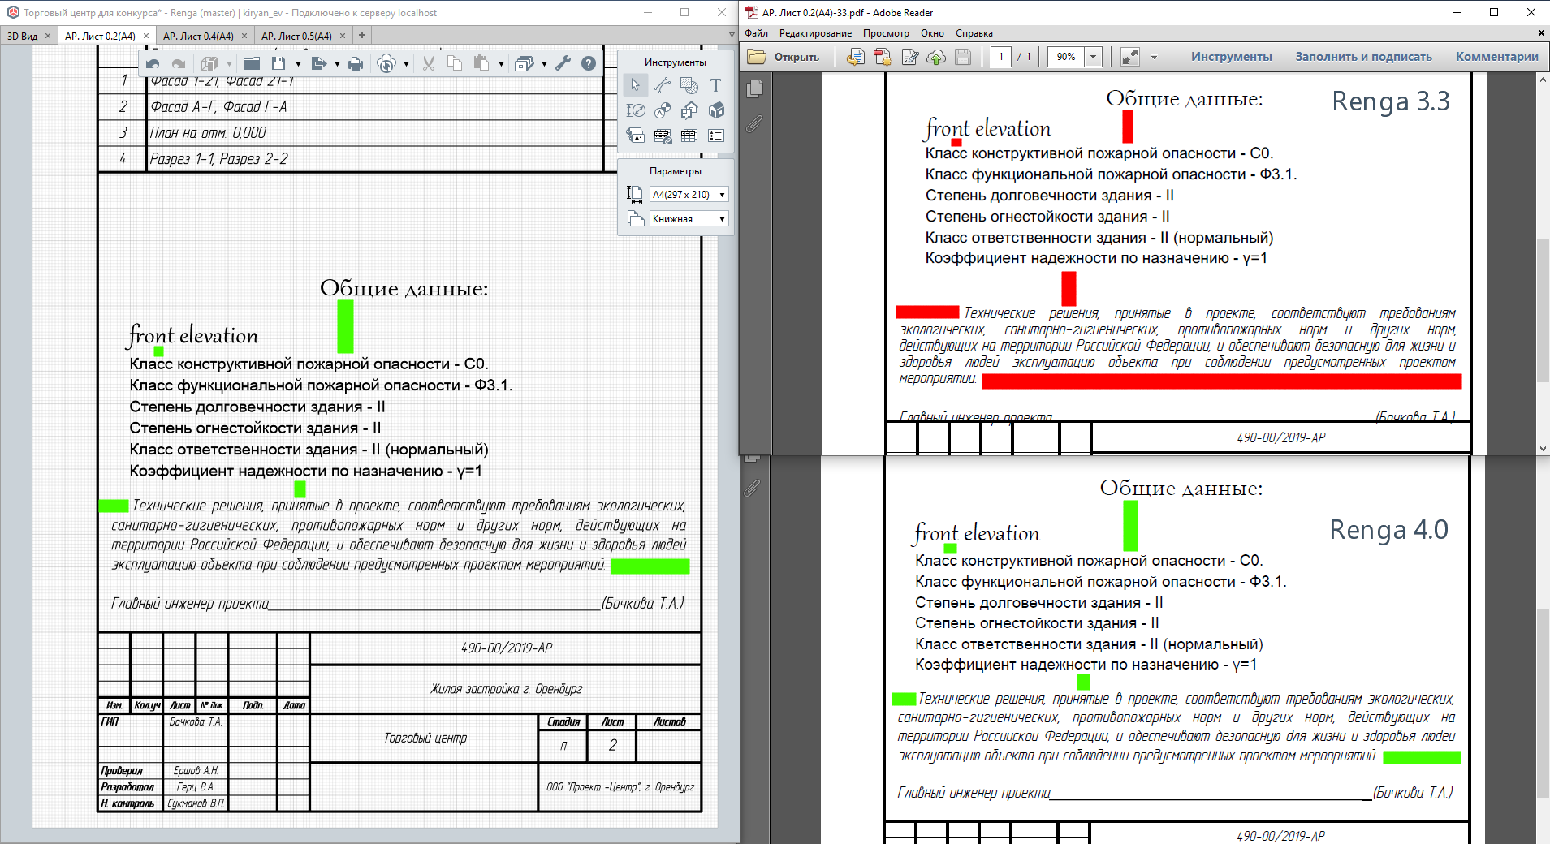Paste from clipboard in Renga toolbar
Screen dimensions: 1550x844
coord(481,63)
